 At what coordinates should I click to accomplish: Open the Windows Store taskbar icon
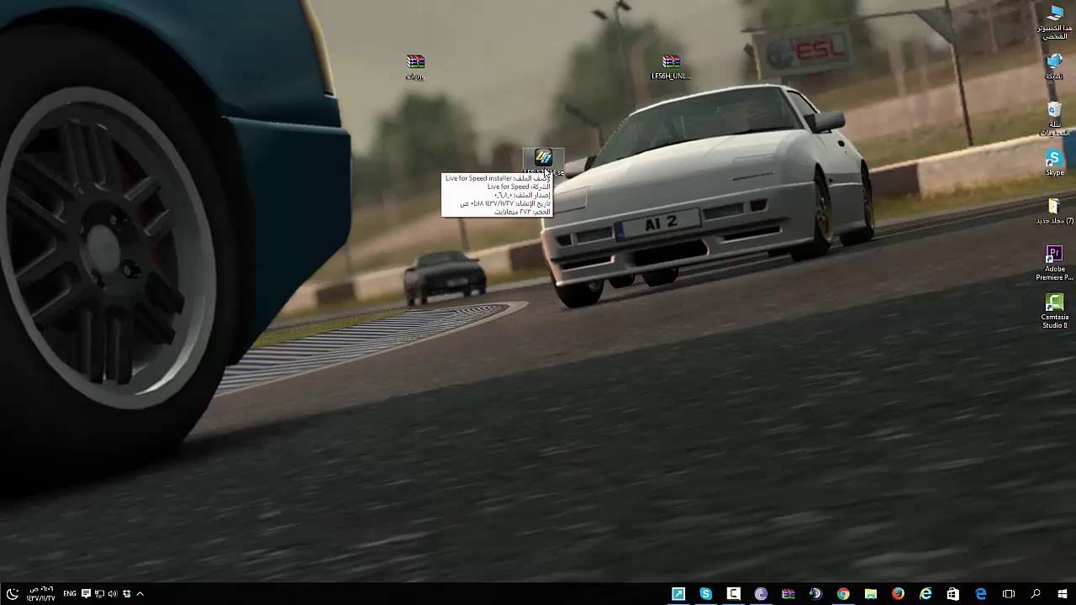(952, 594)
